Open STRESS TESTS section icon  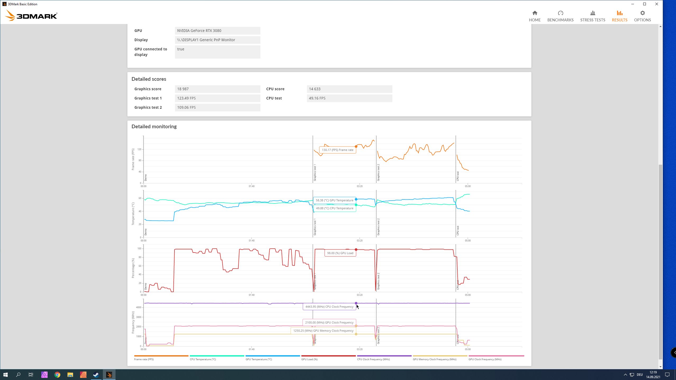tap(592, 13)
